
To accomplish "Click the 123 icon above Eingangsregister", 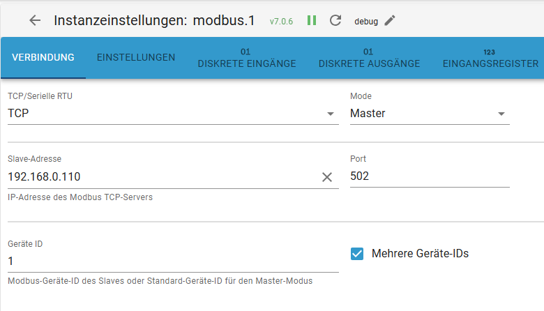I will point(490,52).
